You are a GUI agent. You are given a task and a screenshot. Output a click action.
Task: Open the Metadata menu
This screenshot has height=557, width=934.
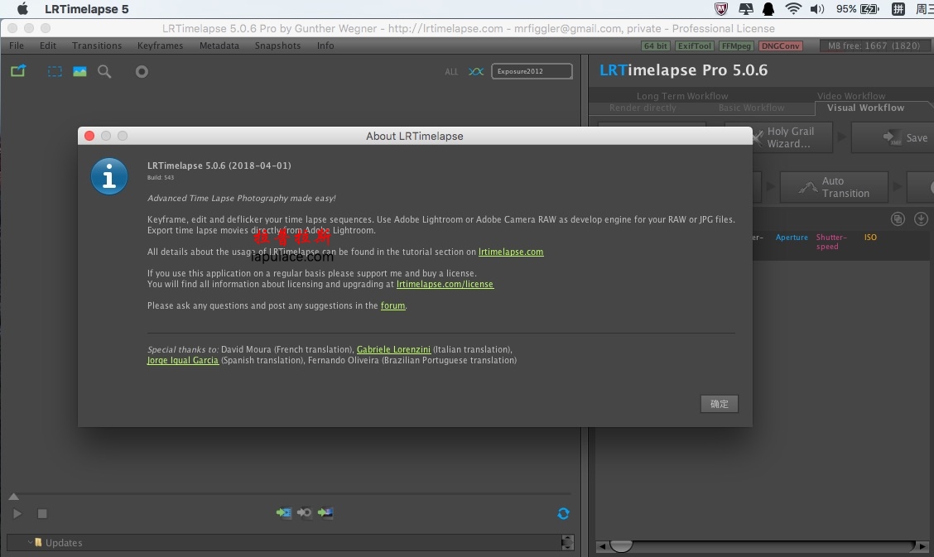[219, 46]
